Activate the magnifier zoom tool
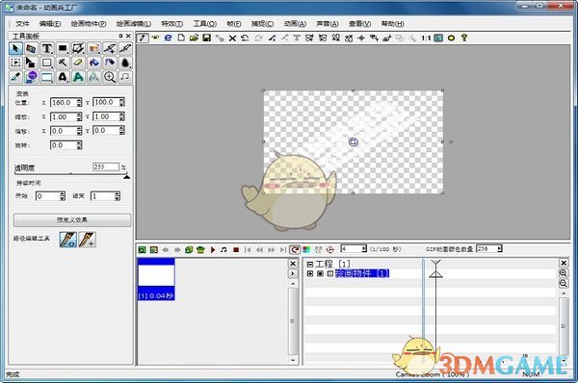The width and height of the screenshot is (578, 383). tap(110, 77)
